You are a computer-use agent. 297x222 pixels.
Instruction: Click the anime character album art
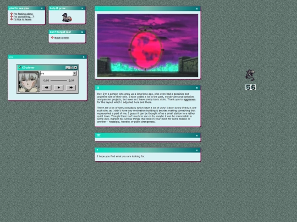(29, 82)
